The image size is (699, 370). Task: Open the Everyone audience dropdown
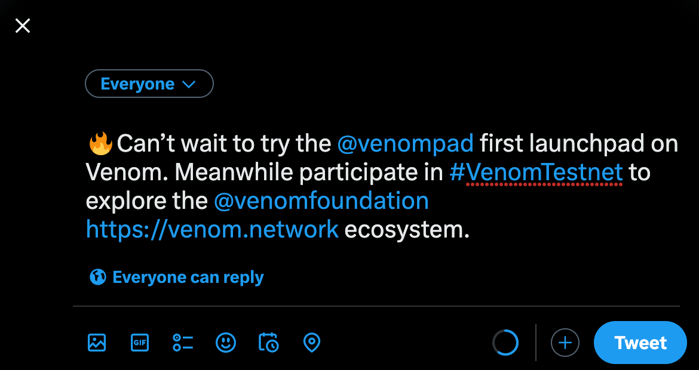click(x=149, y=84)
